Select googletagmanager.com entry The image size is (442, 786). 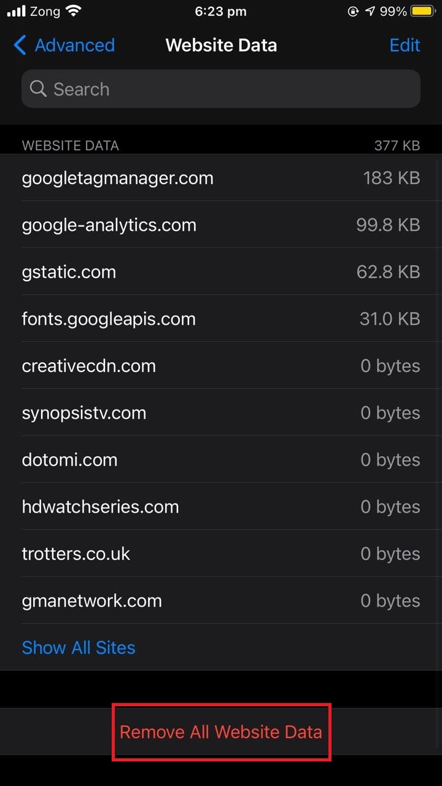tap(221, 177)
